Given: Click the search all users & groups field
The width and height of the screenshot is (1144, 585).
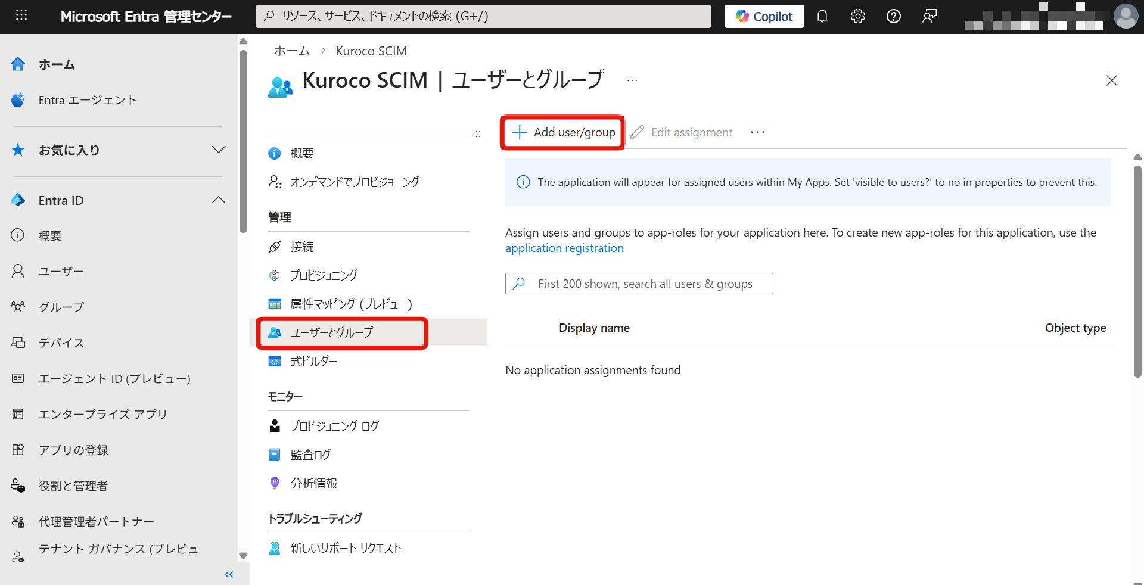Looking at the screenshot, I should [639, 284].
